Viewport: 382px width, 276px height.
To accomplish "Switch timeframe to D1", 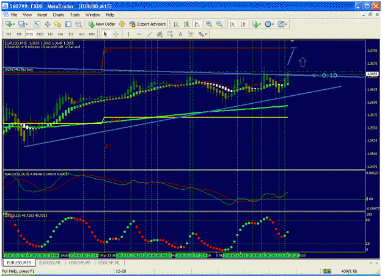I will click(71, 34).
